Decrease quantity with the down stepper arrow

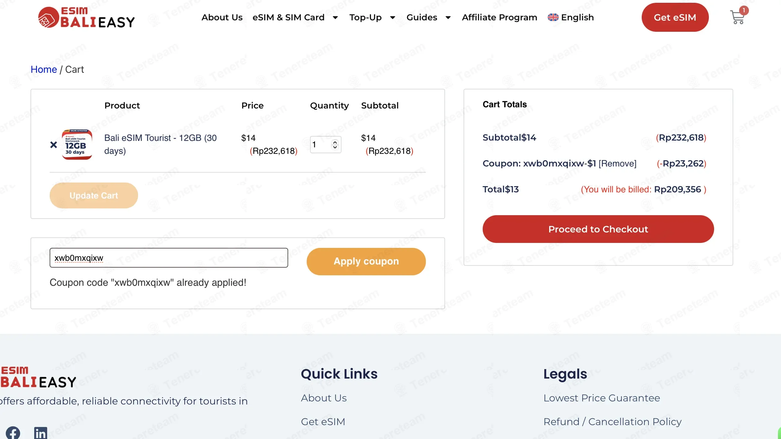(335, 147)
